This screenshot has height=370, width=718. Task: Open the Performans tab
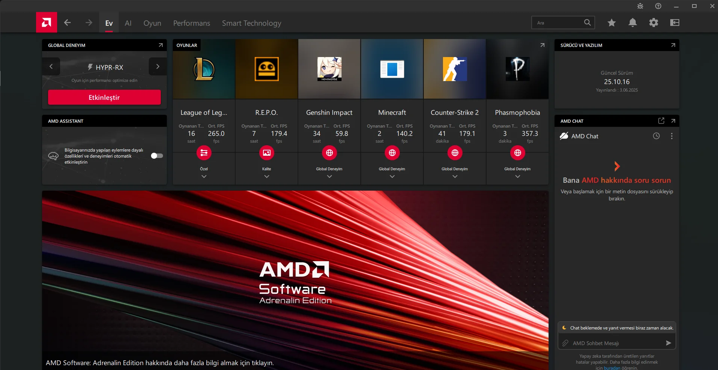192,23
